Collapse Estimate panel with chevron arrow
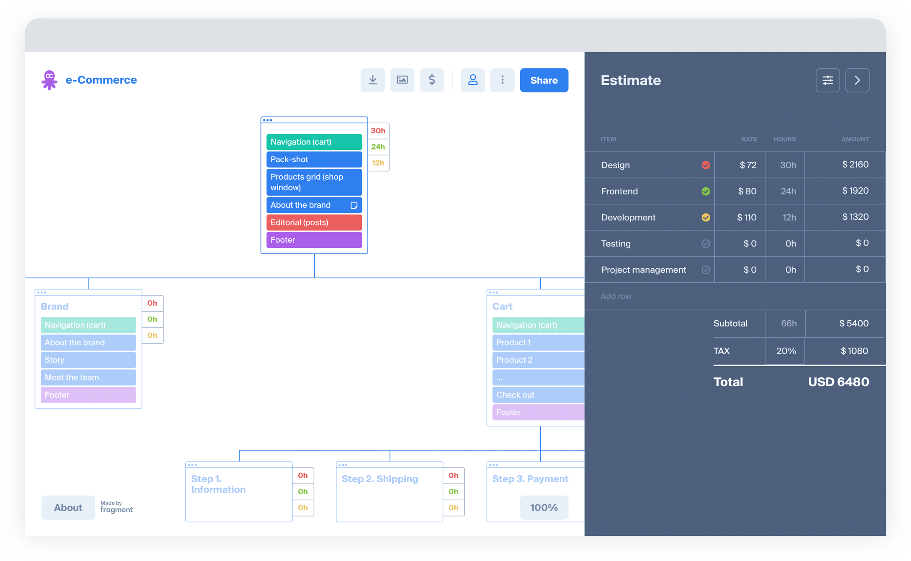Screen dimensions: 911x561 pos(857,80)
